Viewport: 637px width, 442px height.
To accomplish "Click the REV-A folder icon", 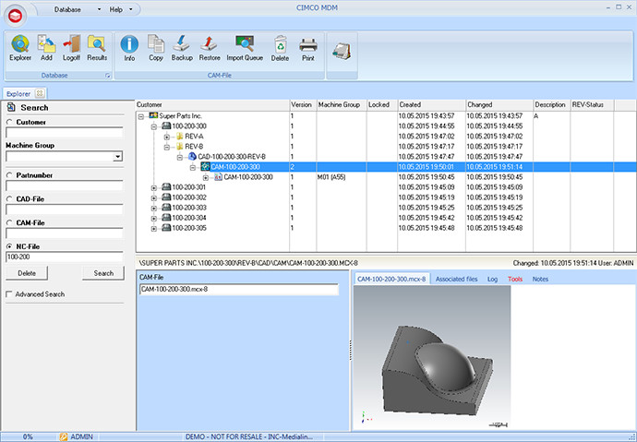I will click(180, 137).
